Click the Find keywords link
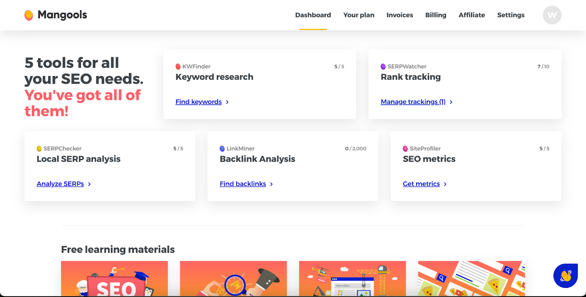Image resolution: width=586 pixels, height=297 pixels. click(x=199, y=102)
